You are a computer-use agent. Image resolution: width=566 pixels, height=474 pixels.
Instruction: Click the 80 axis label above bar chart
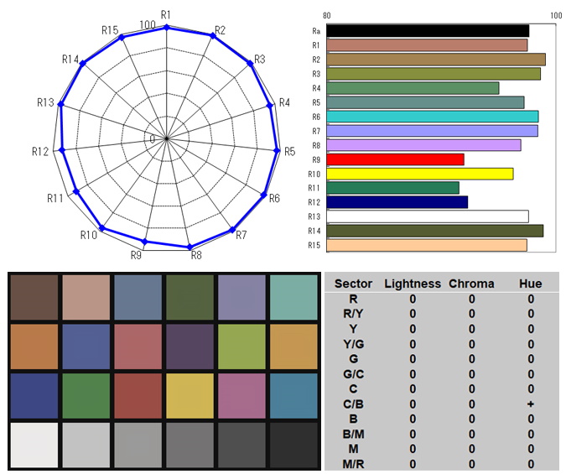(x=326, y=16)
